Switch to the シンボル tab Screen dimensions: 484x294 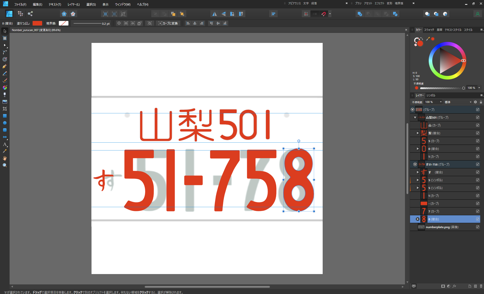(x=431, y=95)
